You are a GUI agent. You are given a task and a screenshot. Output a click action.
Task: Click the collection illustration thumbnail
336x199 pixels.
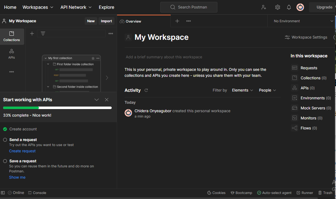click(x=71, y=73)
